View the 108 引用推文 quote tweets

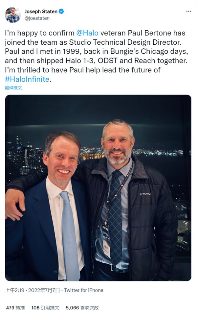[45, 308]
